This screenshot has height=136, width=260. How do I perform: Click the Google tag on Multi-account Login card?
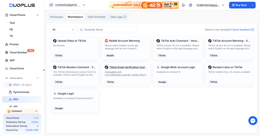click(x=162, y=82)
